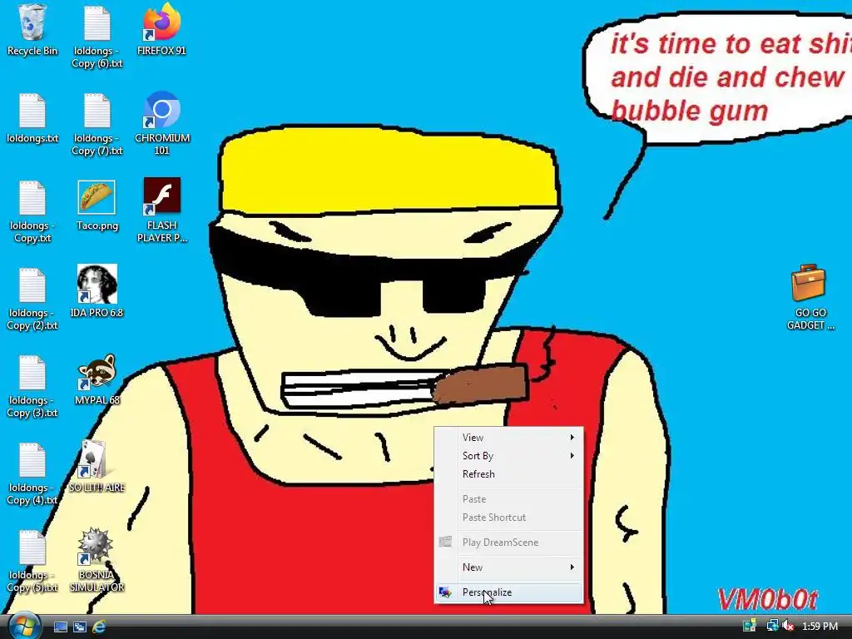
Task: Select the loldongs - Copy (7).txt file
Action: click(x=97, y=124)
